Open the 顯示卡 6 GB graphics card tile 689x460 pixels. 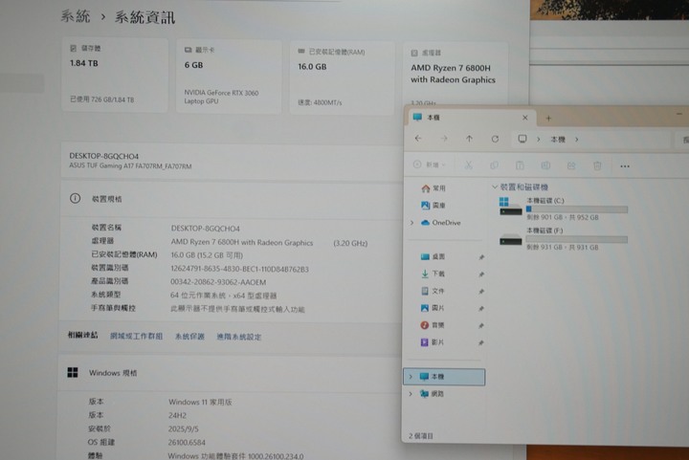[x=229, y=77]
